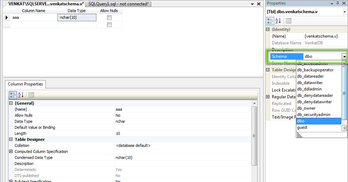
Task: Click (Name) value aaa in Column Properties
Action: pos(183,109)
